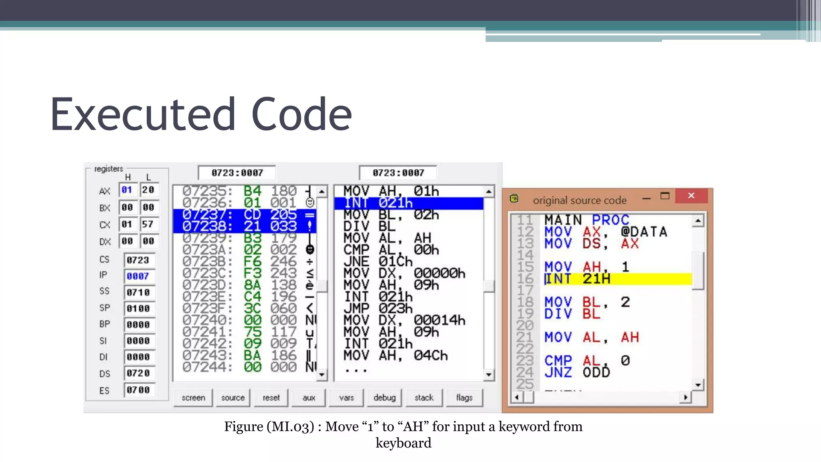This screenshot has width=821, height=462.
Task: Select 'CMP AL, 00h' disassembly line
Action: (409, 250)
